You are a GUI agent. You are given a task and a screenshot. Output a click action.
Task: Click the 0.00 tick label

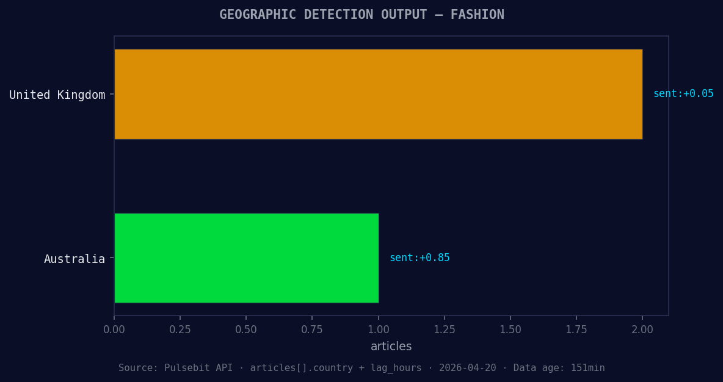[114, 329]
